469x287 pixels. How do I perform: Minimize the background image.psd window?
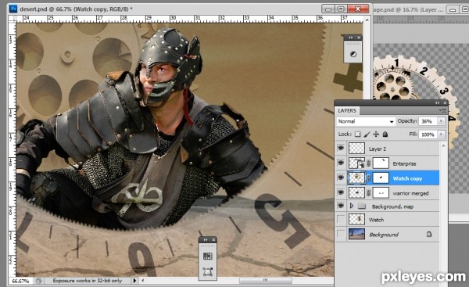pos(453,10)
